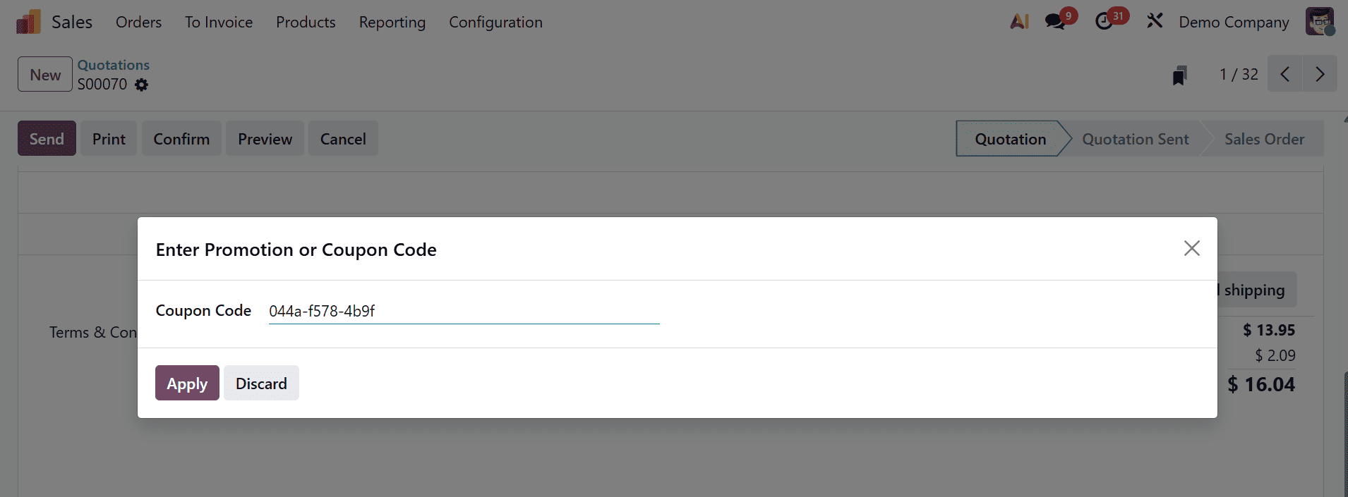Screen dimensions: 1348x497
Task: Follow the Quotations breadcrumb link
Action: coord(114,65)
